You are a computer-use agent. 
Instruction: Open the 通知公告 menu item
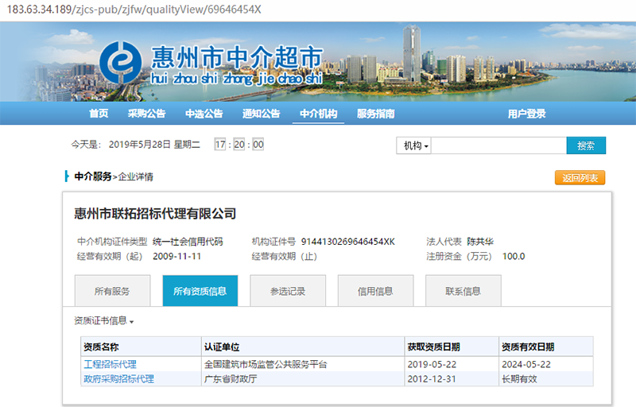261,114
